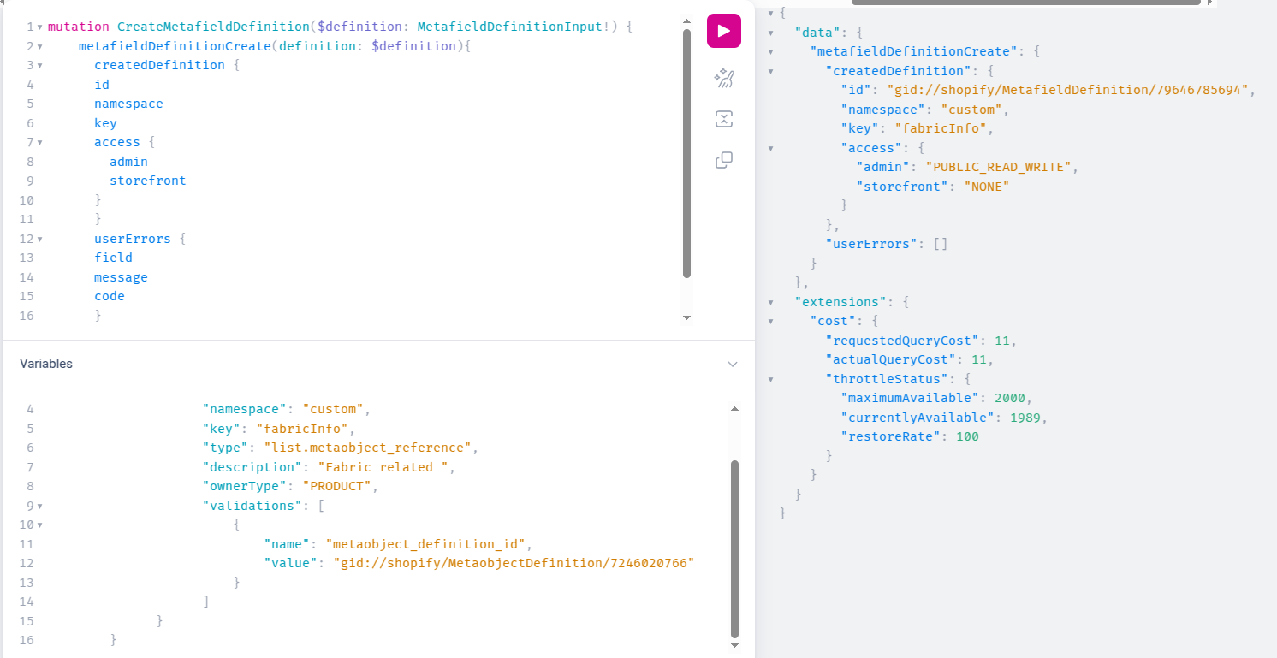Place cursor in the MetaobjectDefinition value string

pyautogui.click(x=514, y=563)
